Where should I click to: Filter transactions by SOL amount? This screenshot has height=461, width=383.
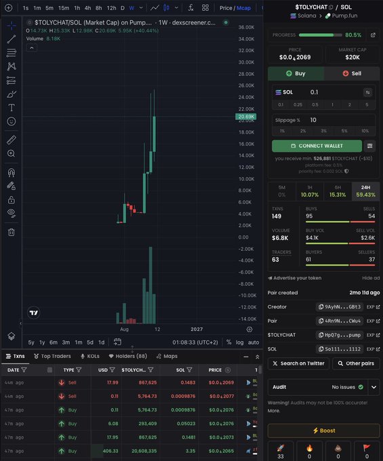[189, 370]
